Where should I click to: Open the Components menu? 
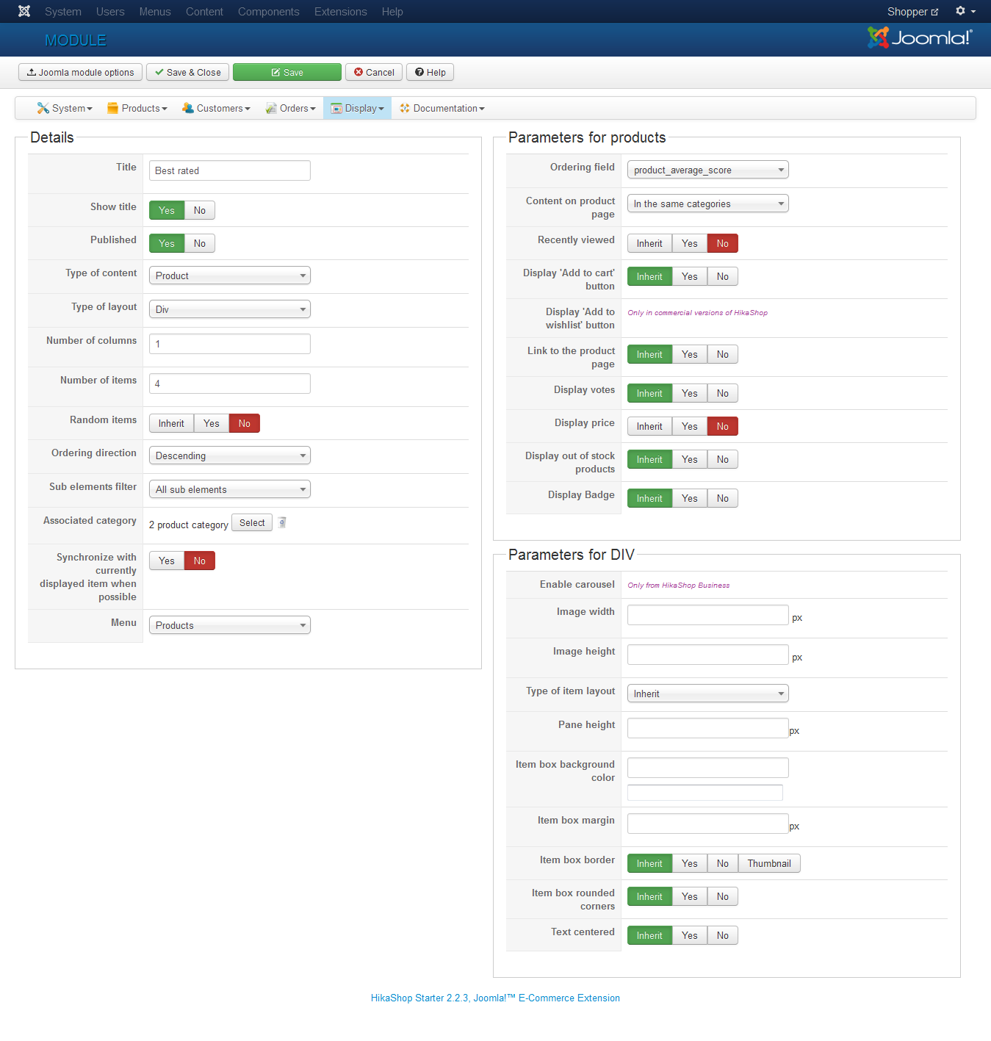(x=269, y=12)
